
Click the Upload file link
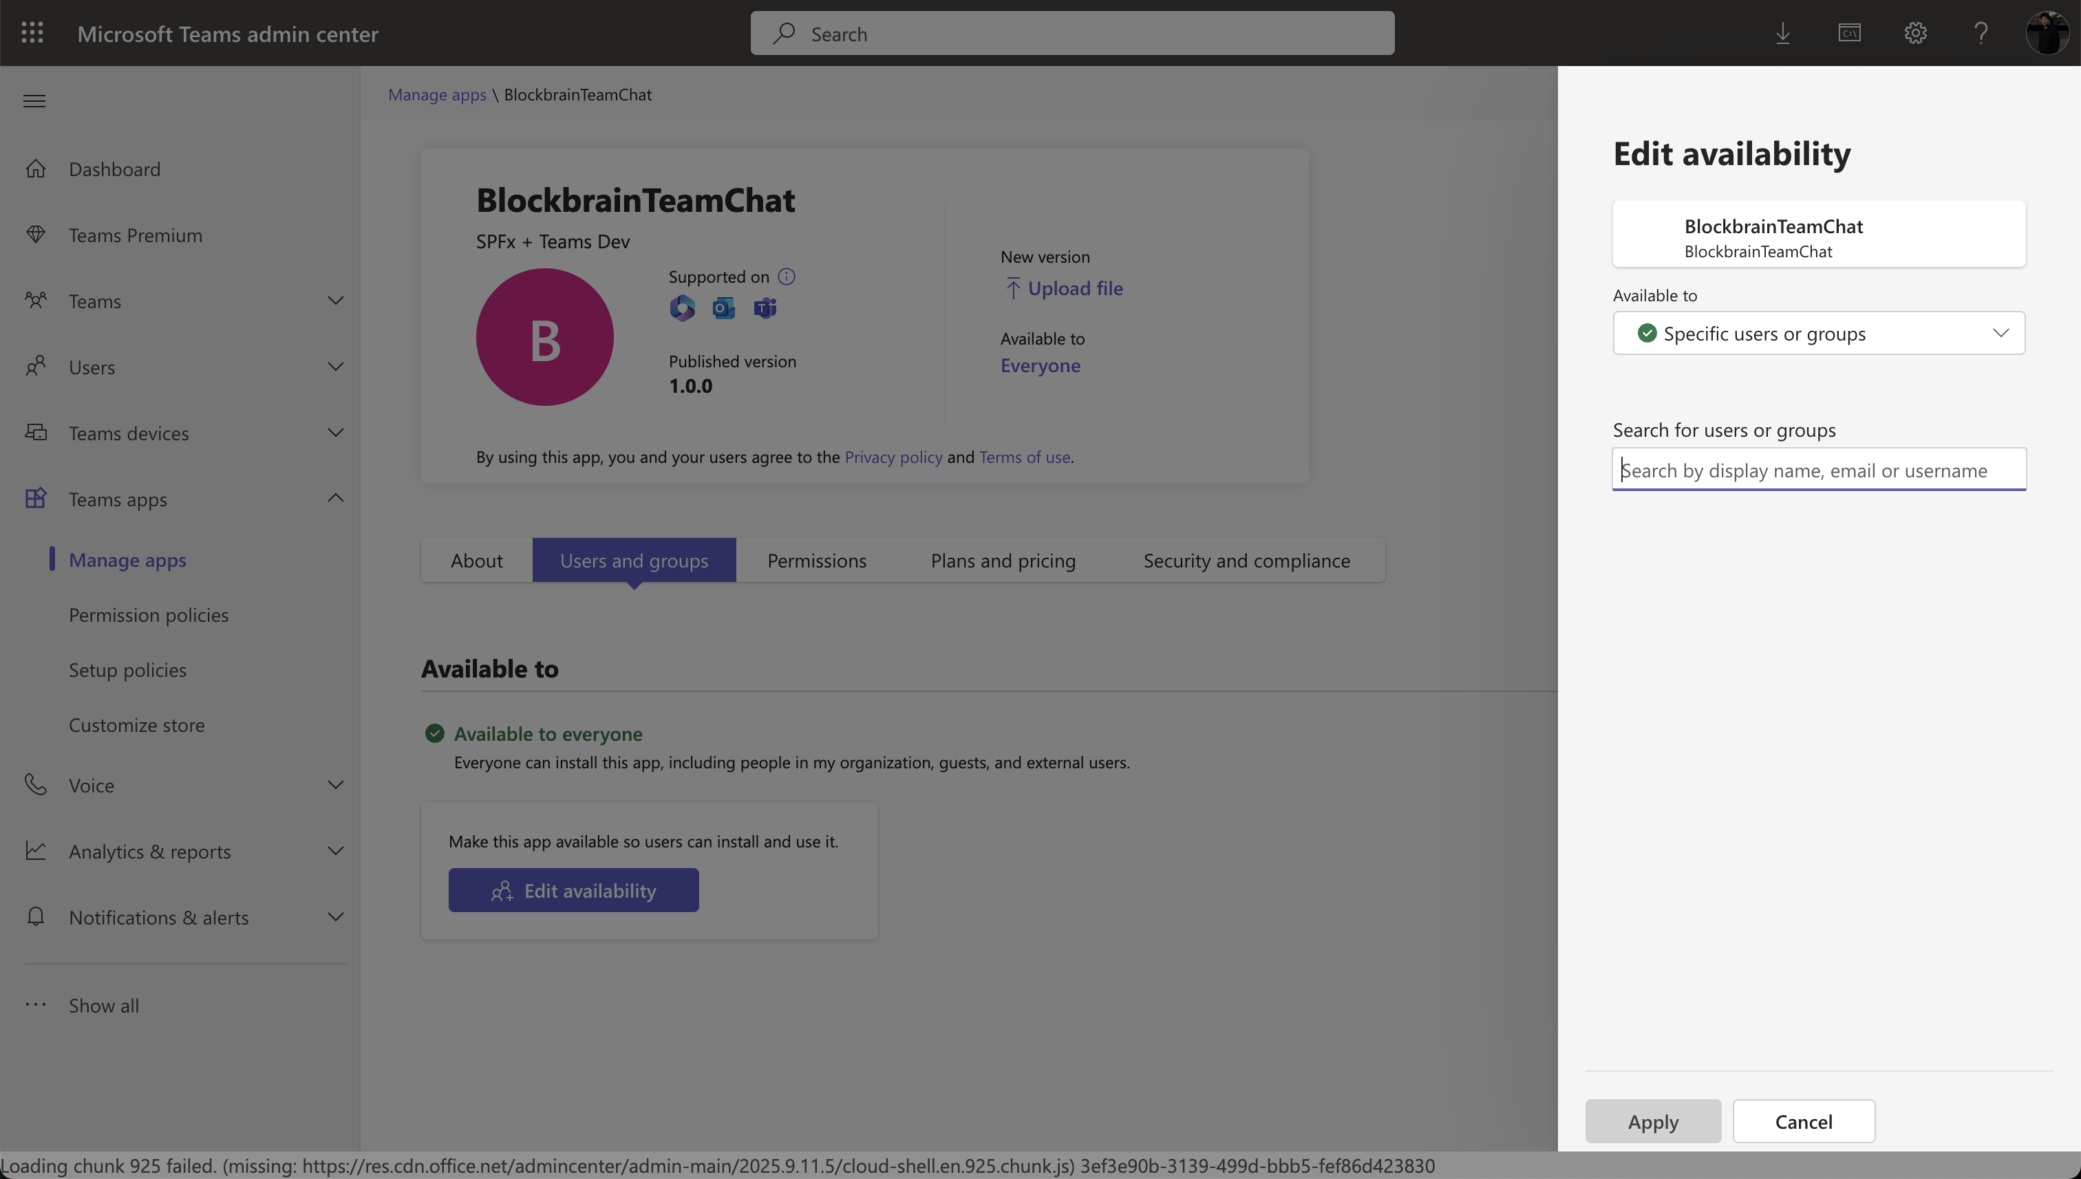(1074, 288)
